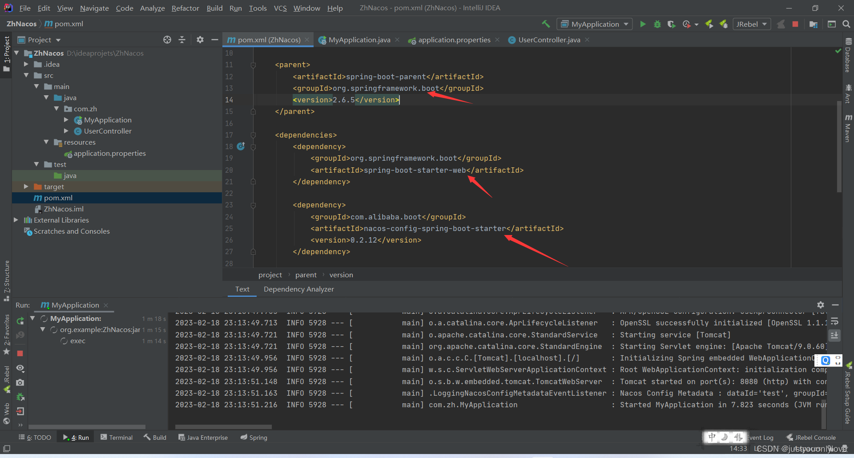Open Search Everywhere magnifier
Viewport: 854px width, 458px height.
[x=846, y=24]
